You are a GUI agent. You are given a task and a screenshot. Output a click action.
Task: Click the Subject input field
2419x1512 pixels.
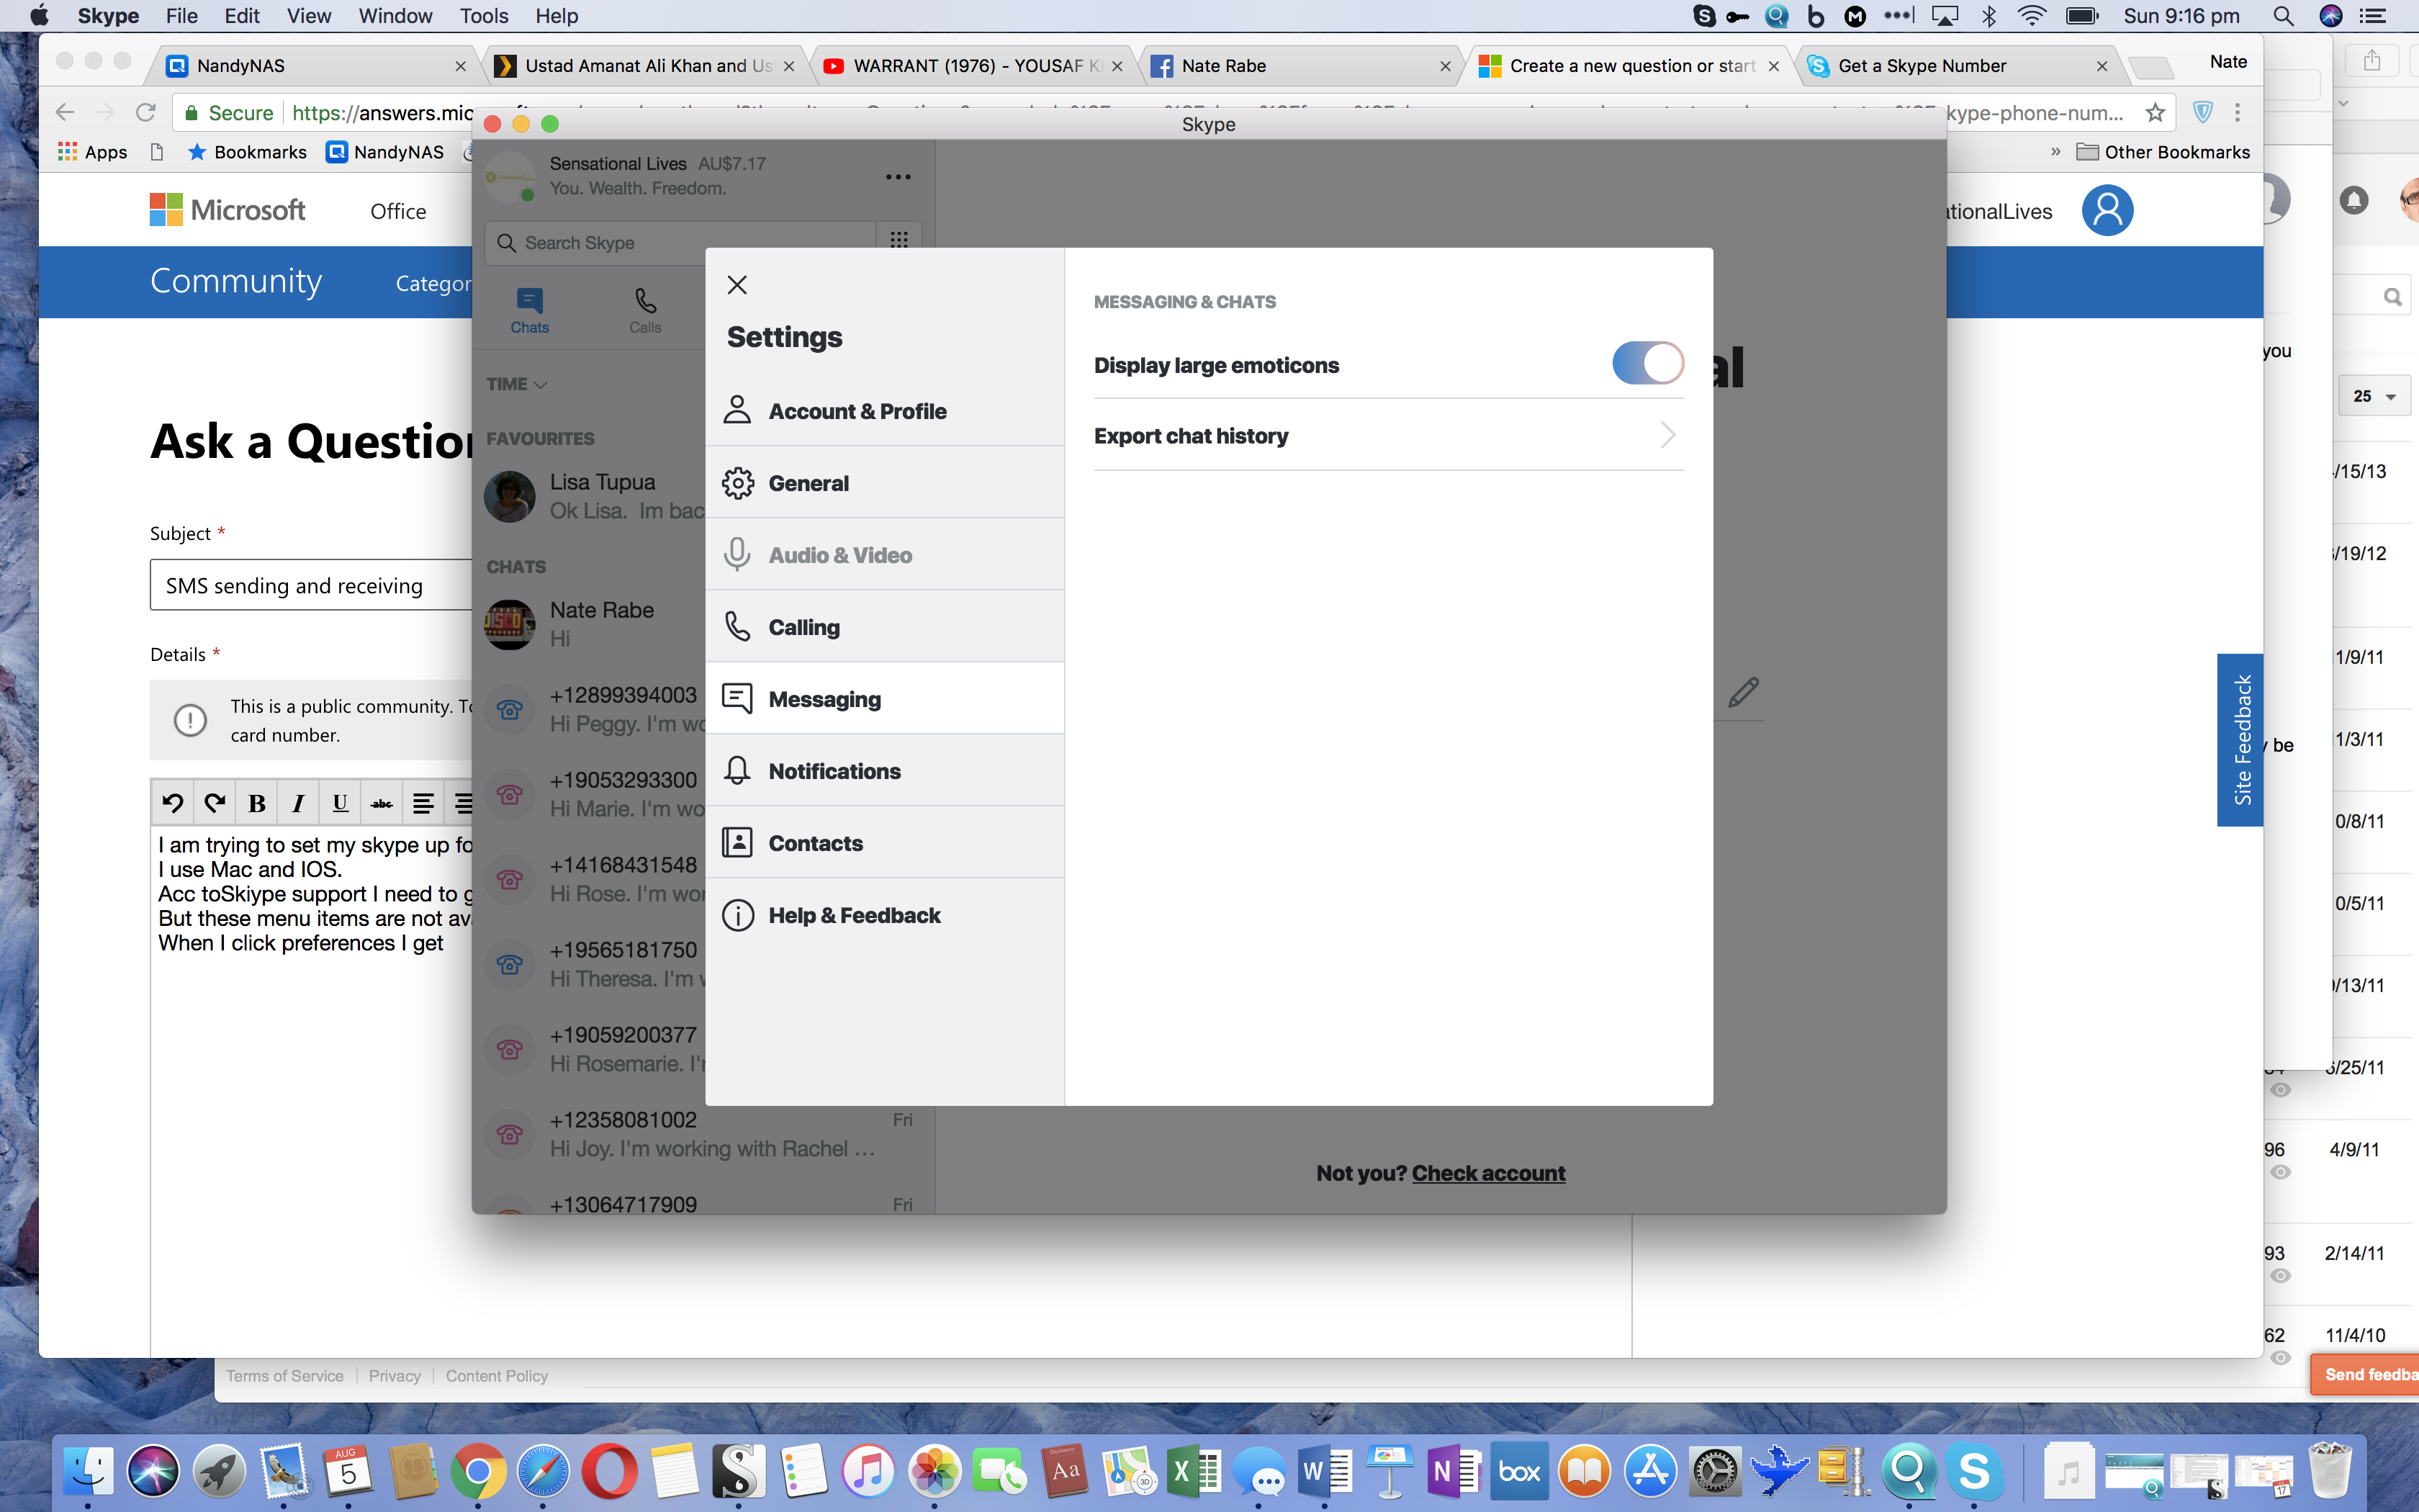pyautogui.click(x=311, y=585)
